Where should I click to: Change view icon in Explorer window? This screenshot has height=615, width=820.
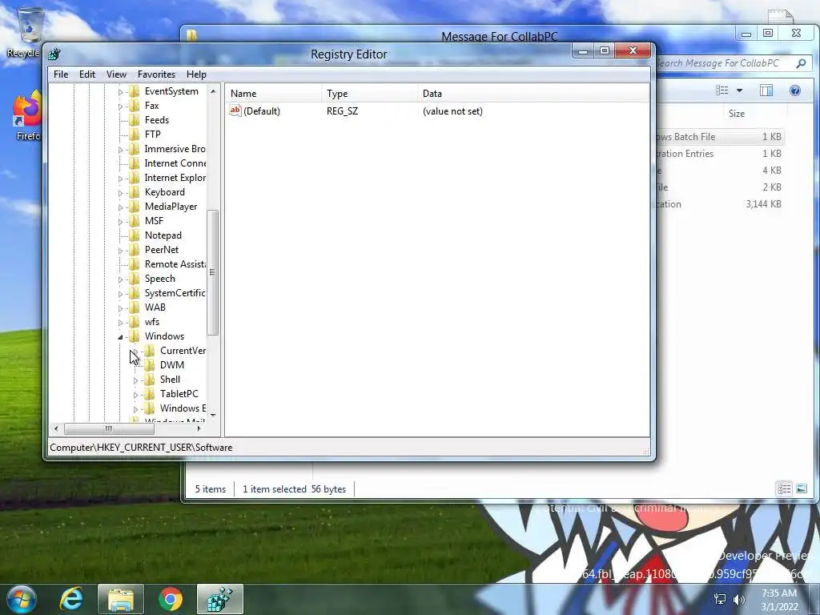[x=722, y=90]
